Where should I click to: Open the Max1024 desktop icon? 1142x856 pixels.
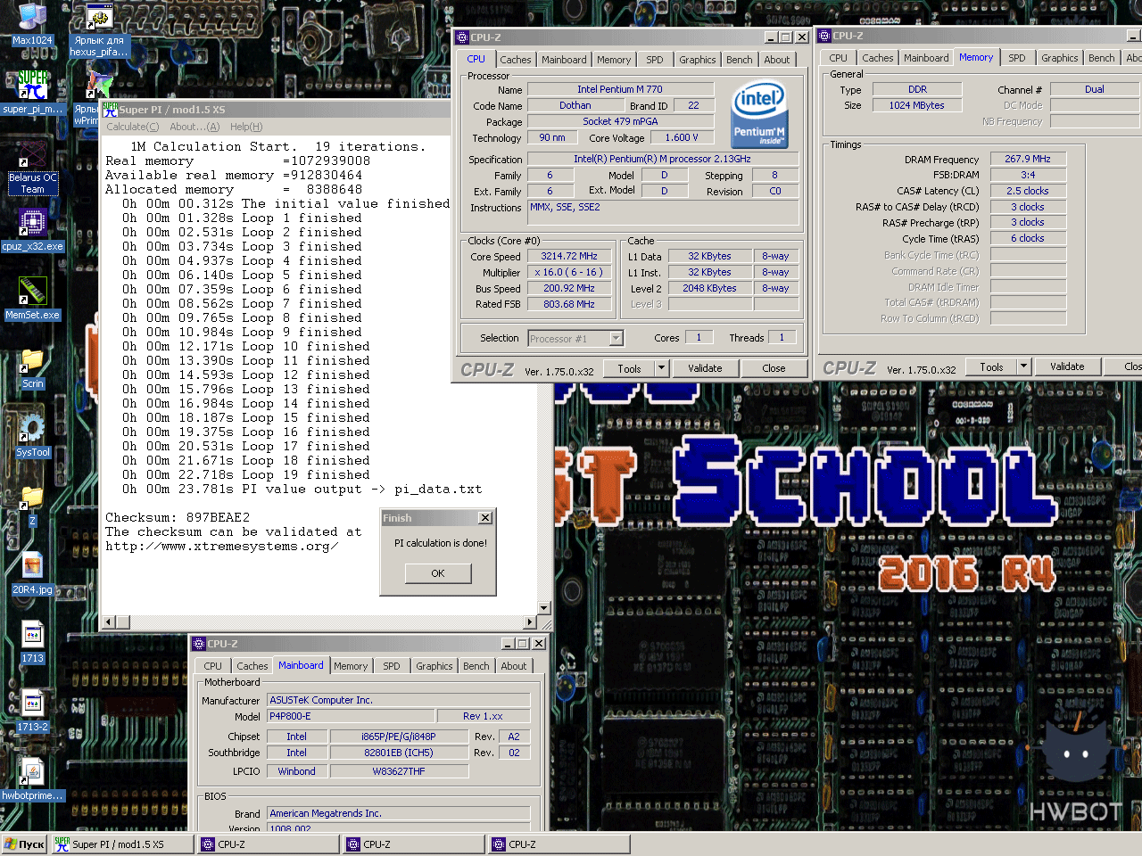32,16
